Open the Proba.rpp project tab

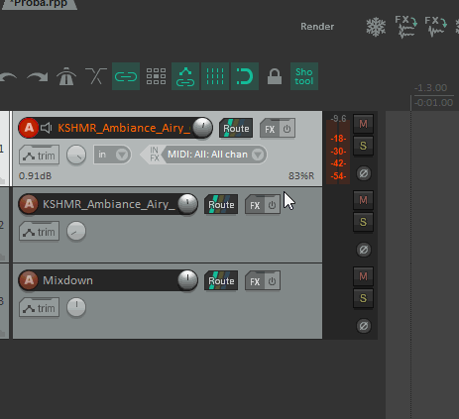click(x=40, y=4)
